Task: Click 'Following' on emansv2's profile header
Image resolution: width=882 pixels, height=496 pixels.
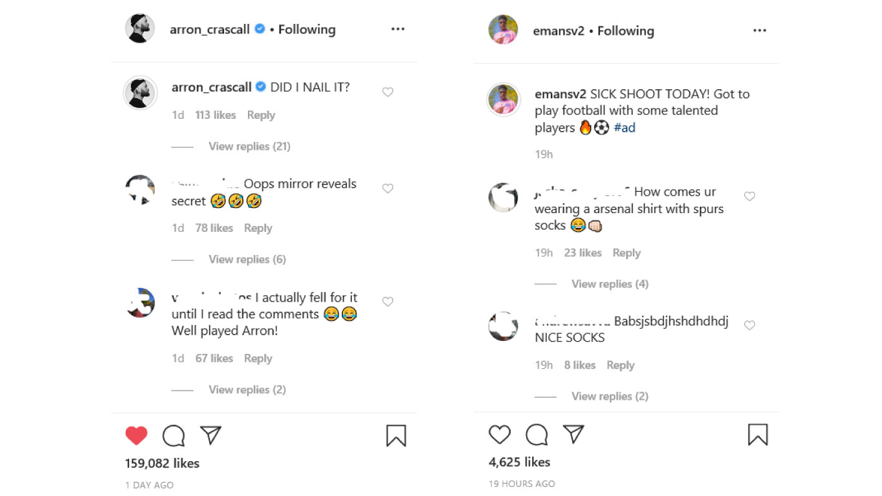Action: (625, 30)
